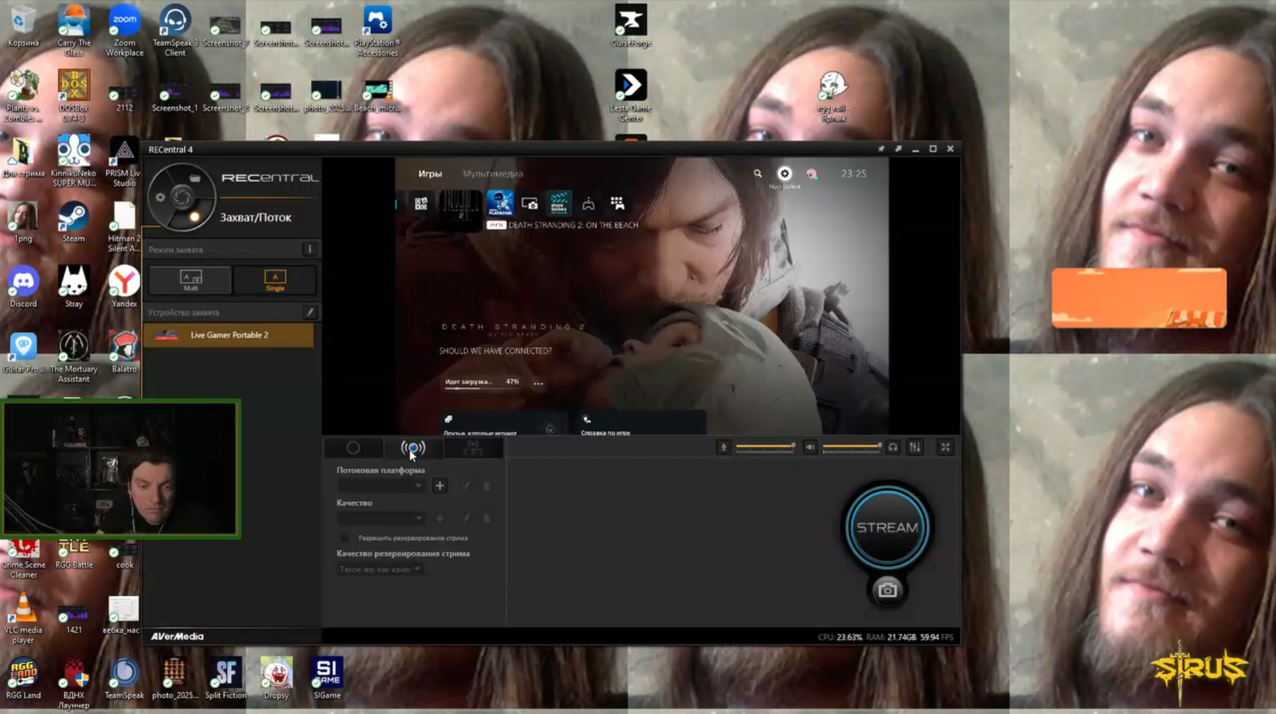The width and height of the screenshot is (1276, 714).
Task: Select Single capture mode
Action: [275, 280]
